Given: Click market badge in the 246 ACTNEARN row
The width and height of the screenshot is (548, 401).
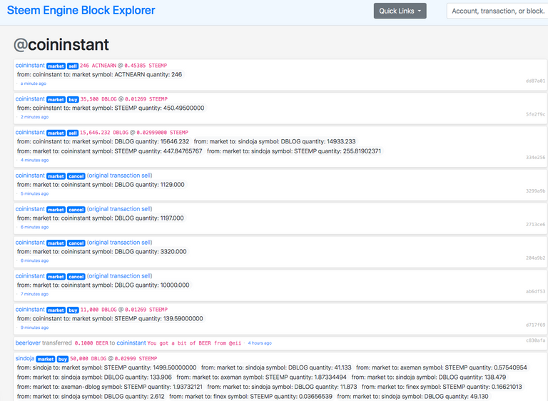Looking at the screenshot, I should (56, 66).
